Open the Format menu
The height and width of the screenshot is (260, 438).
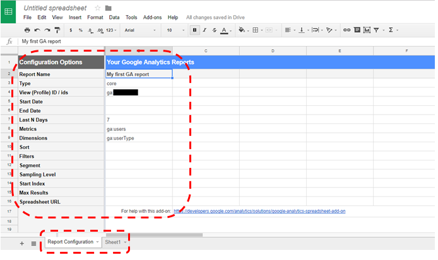(95, 17)
